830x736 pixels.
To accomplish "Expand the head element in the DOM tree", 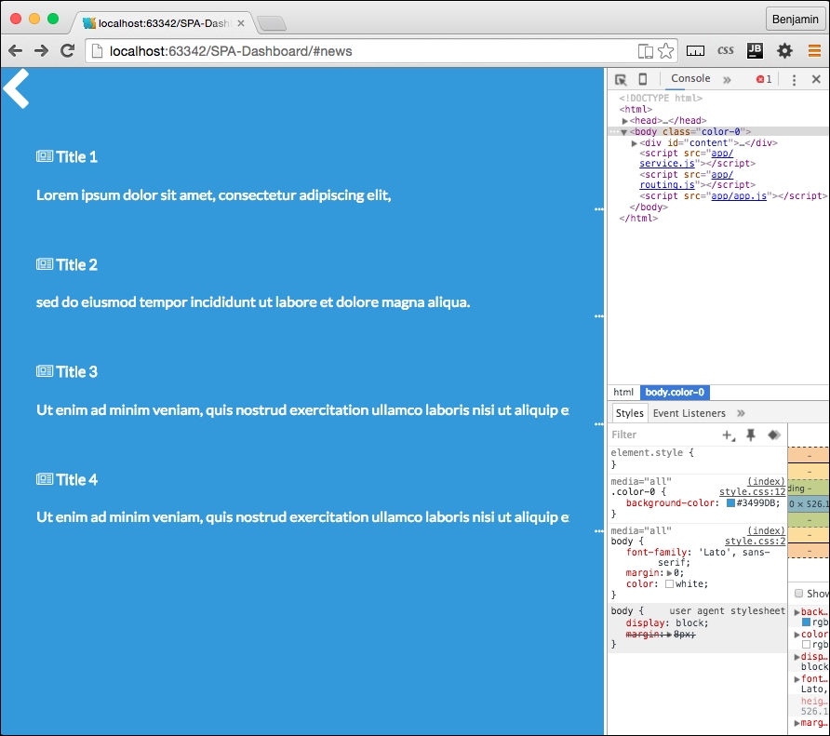I will click(626, 120).
